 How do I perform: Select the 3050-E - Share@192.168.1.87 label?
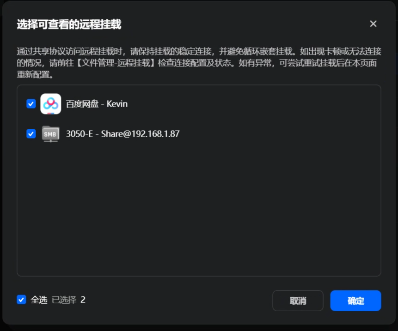122,134
